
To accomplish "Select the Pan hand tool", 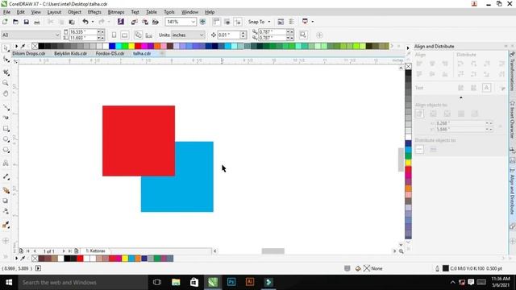I will (x=6, y=93).
